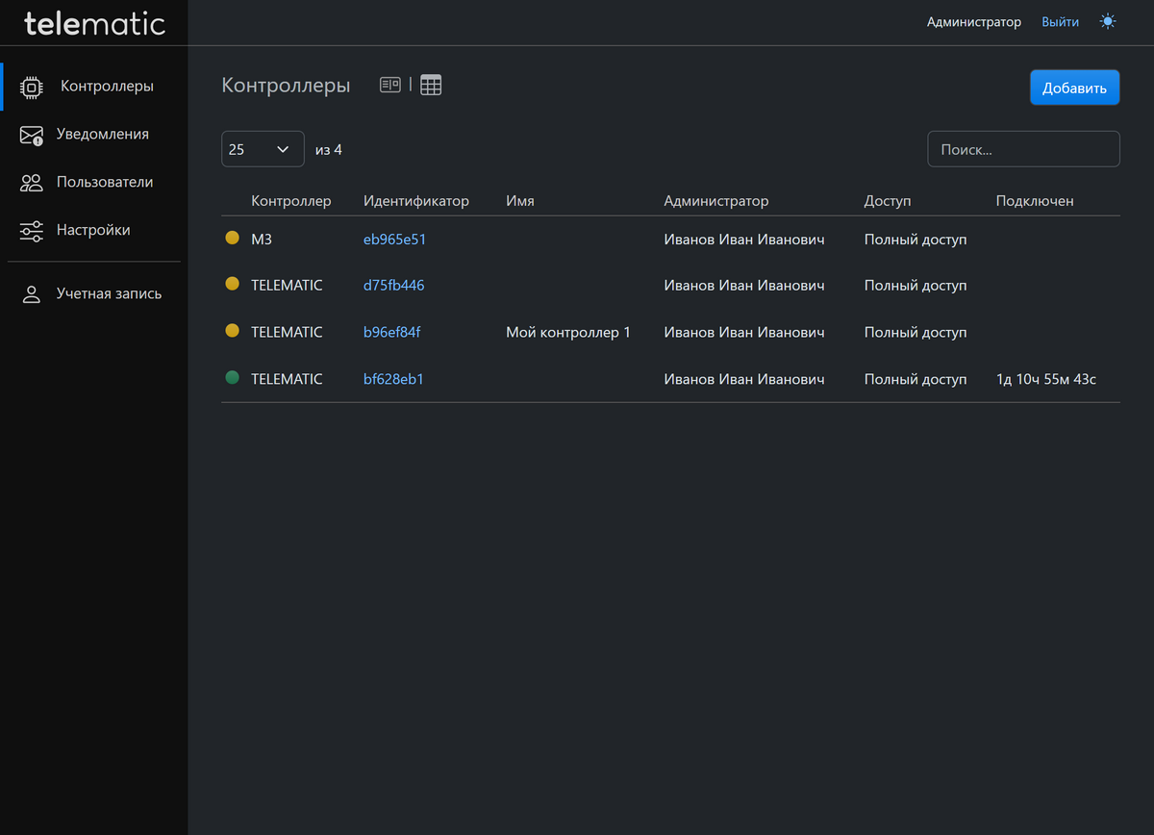The width and height of the screenshot is (1154, 835).
Task: Open controller link b96ef84f
Action: pos(391,332)
